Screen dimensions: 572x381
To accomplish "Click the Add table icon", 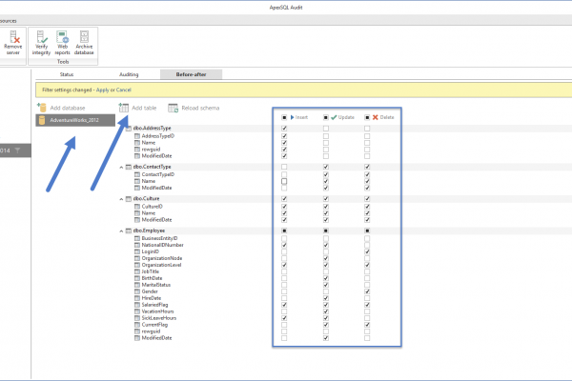I will click(124, 108).
